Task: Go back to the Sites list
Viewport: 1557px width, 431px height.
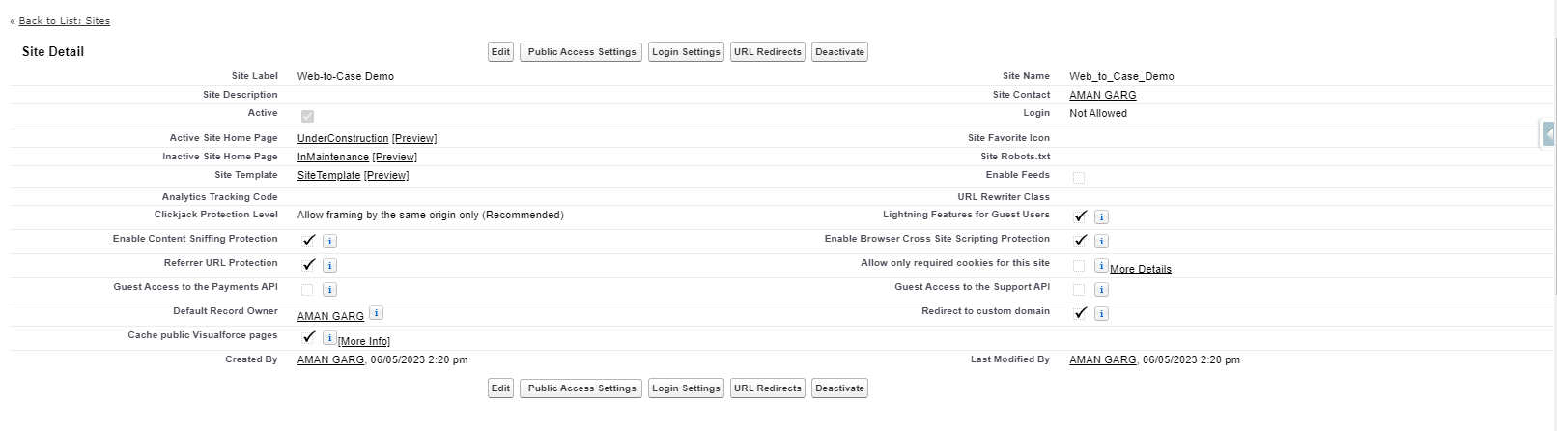Action: [x=64, y=21]
